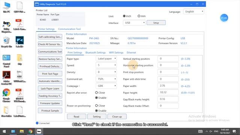240x135 pixels.
Task: Click the Setup button
Action: point(156,22)
